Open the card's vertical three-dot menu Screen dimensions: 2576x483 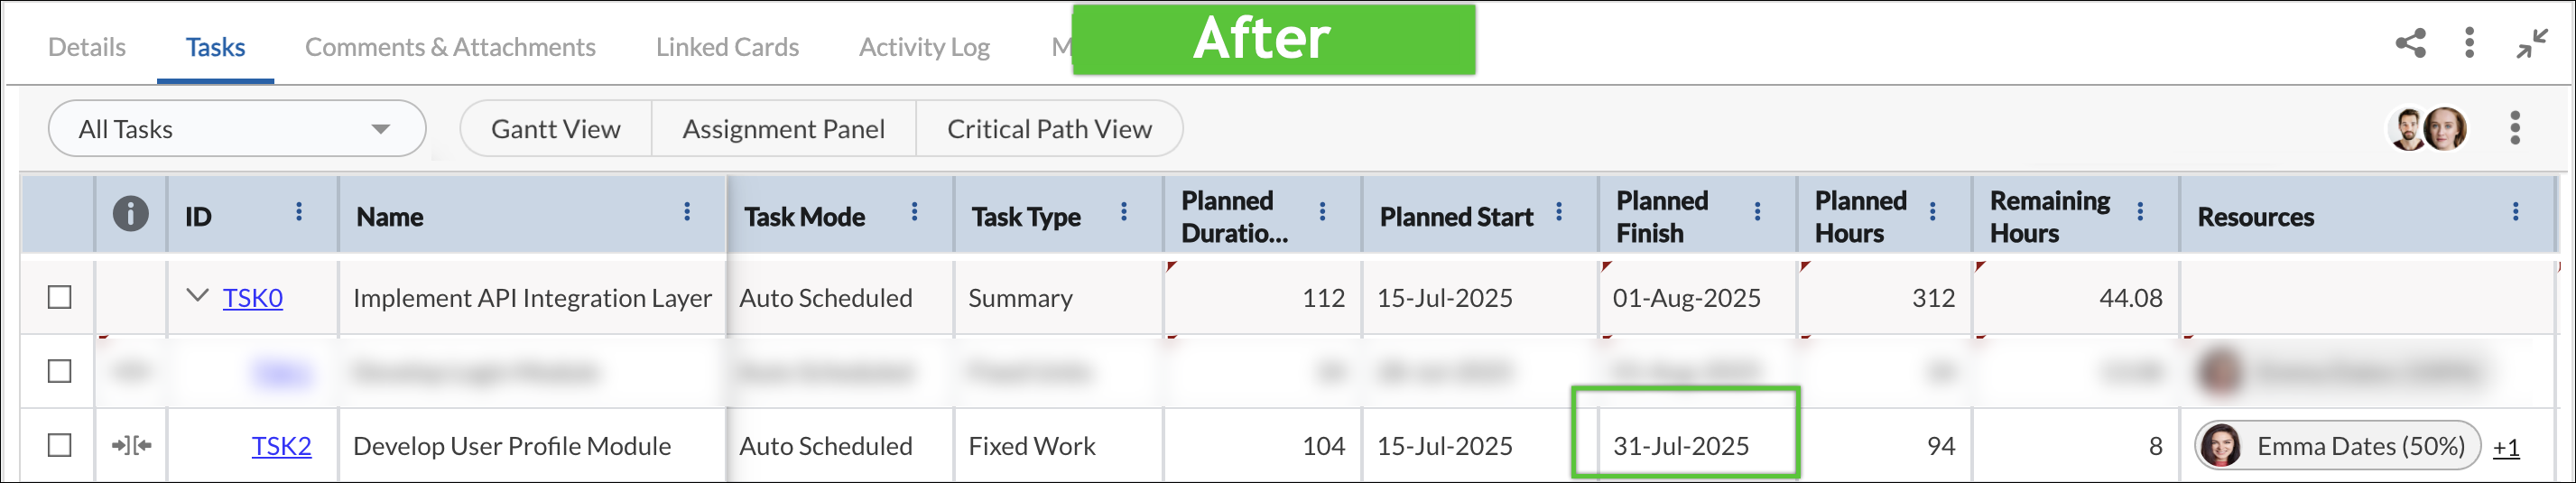pyautogui.click(x=2469, y=43)
